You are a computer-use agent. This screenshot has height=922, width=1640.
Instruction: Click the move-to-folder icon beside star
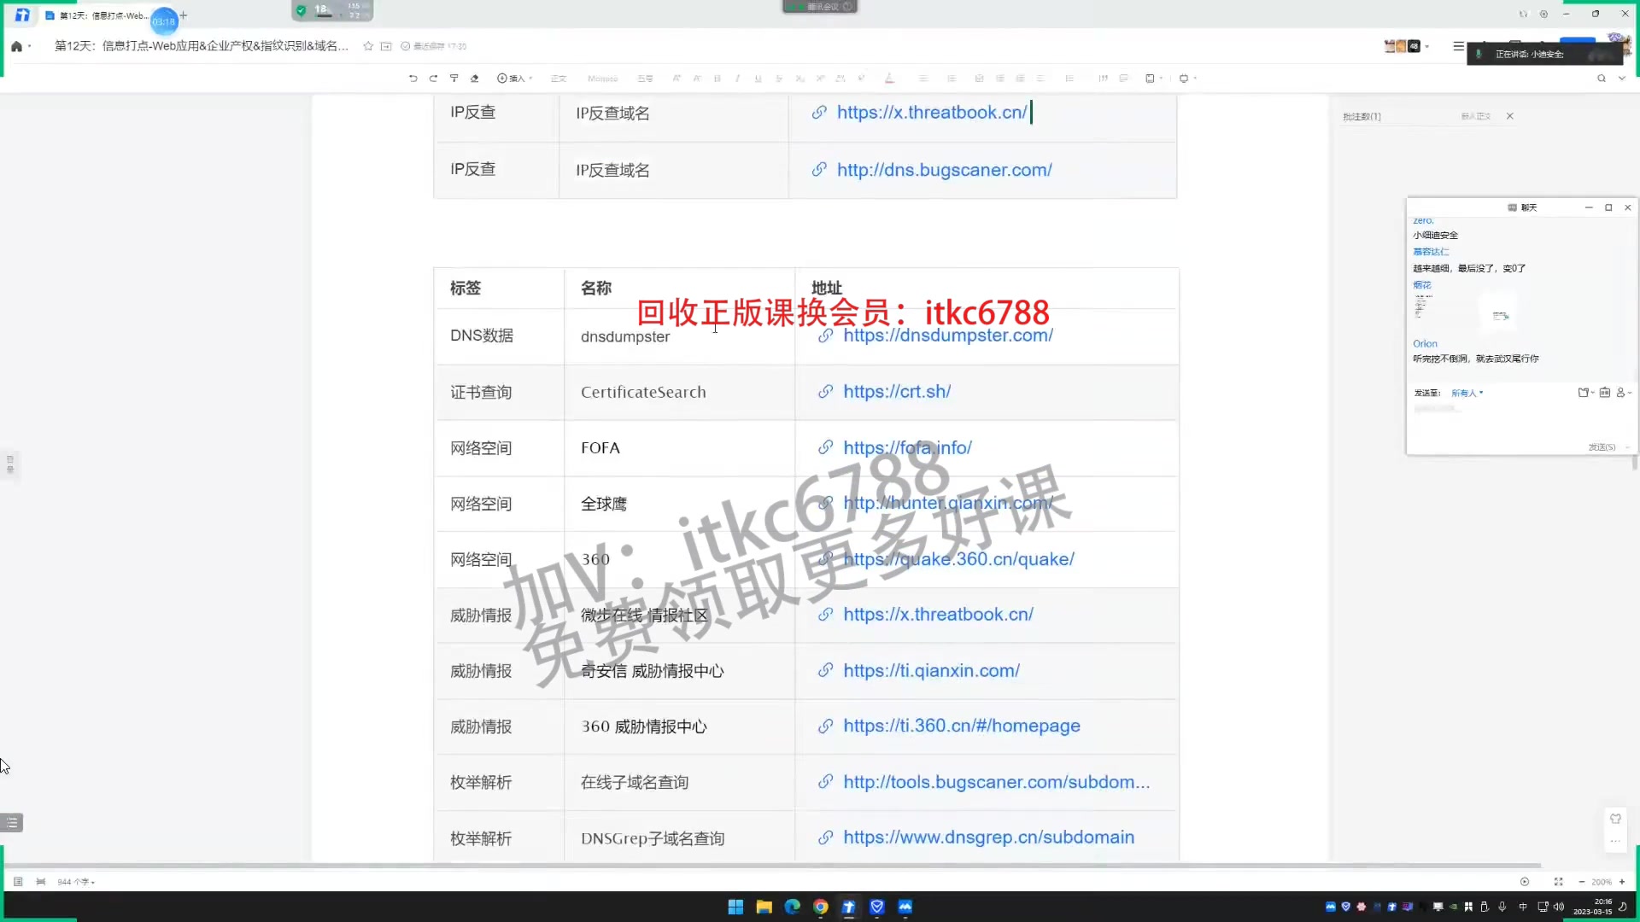[386, 46]
